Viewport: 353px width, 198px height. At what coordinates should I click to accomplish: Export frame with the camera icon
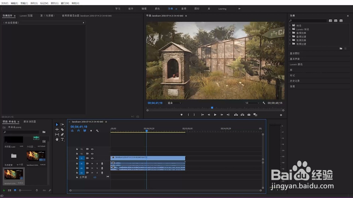click(249, 115)
